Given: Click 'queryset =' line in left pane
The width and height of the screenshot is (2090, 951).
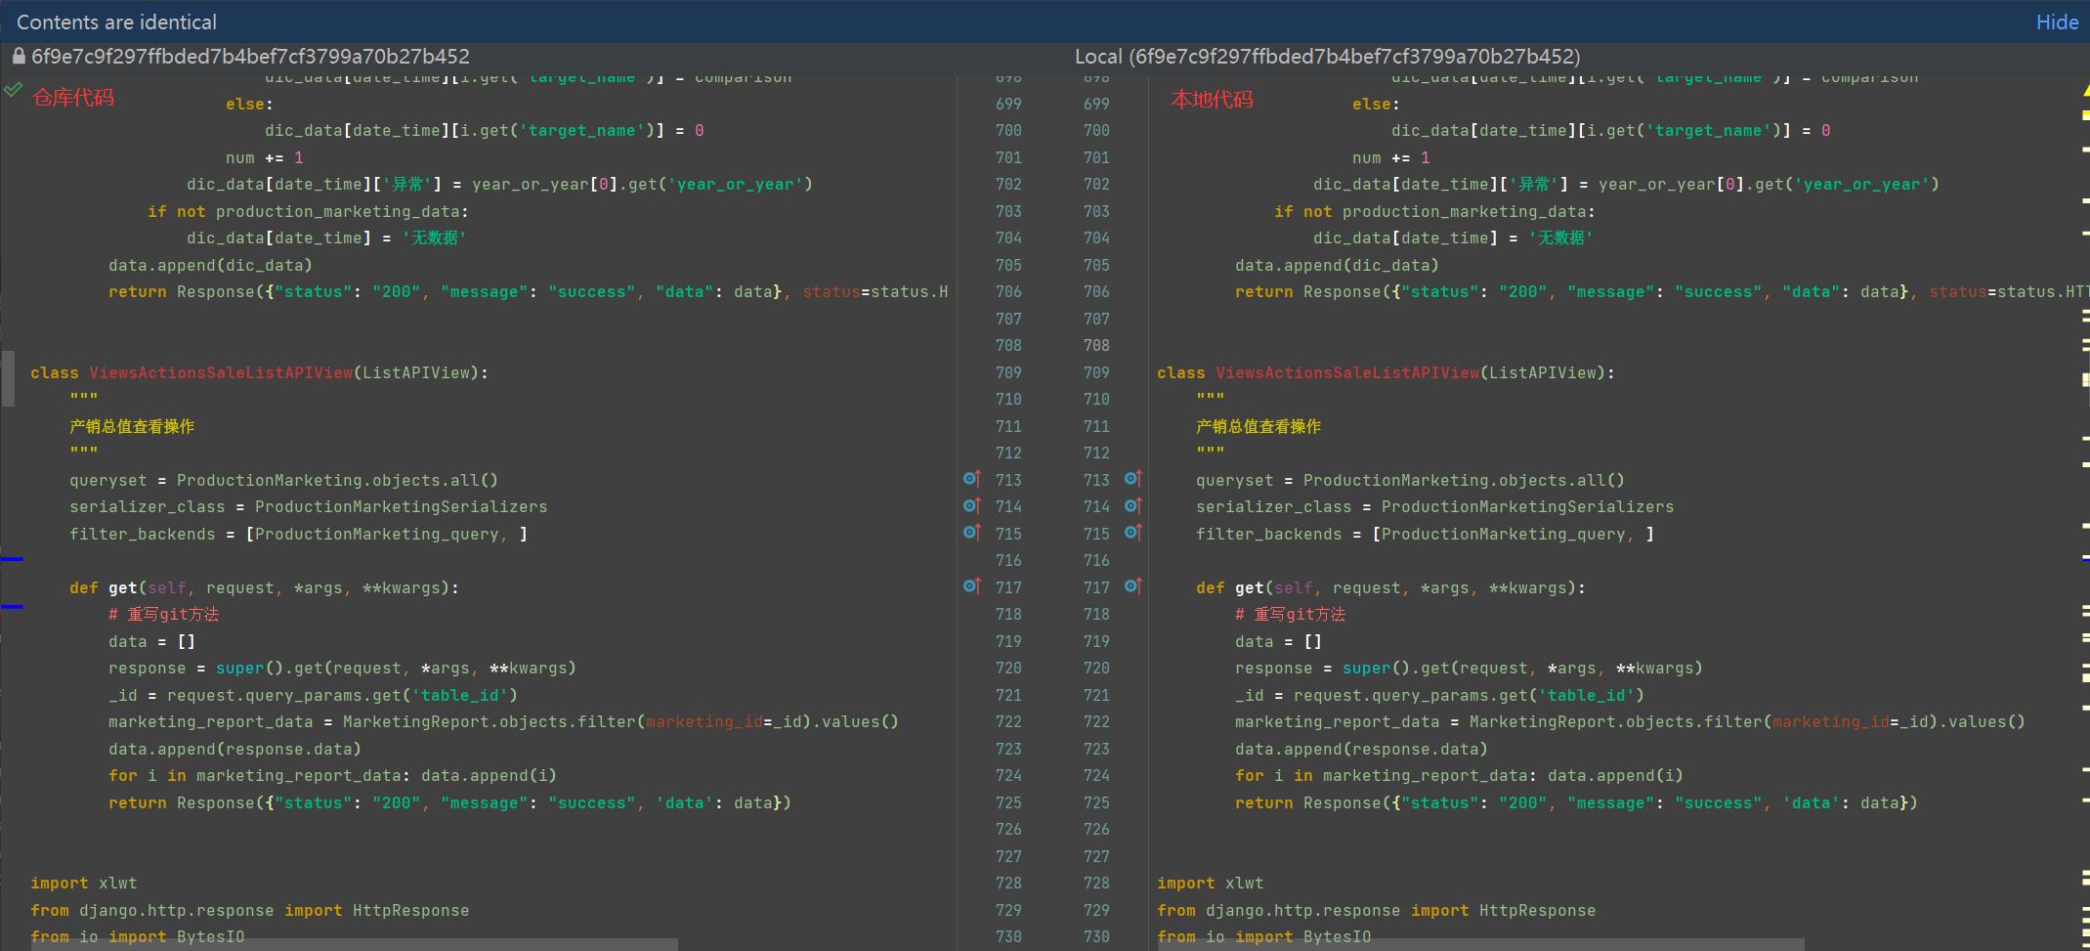Looking at the screenshot, I should point(283,480).
